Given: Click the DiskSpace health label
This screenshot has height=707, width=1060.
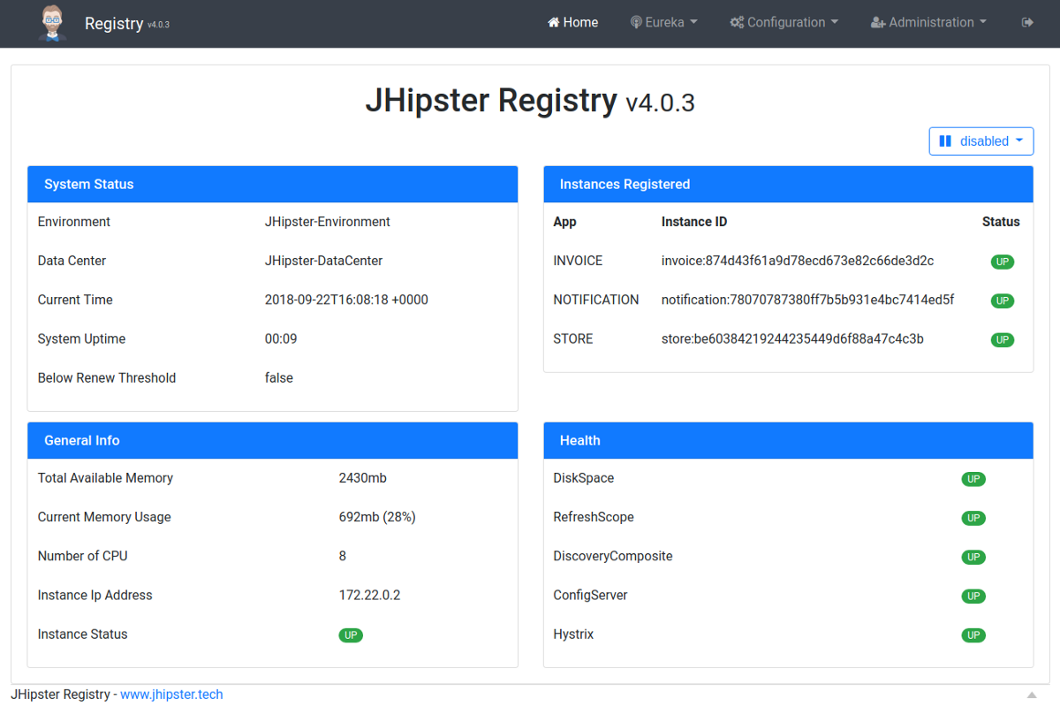Looking at the screenshot, I should [584, 478].
